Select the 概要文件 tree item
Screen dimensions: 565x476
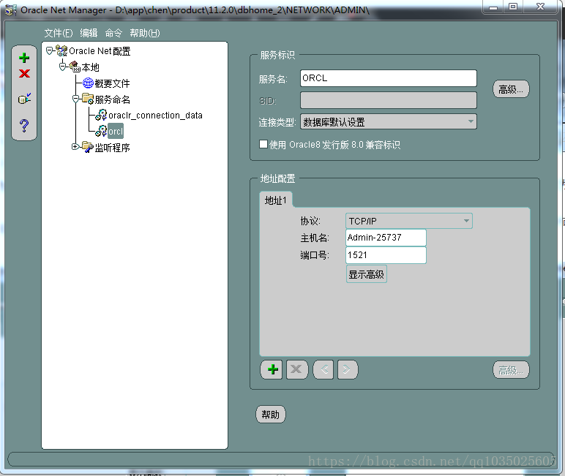(112, 83)
